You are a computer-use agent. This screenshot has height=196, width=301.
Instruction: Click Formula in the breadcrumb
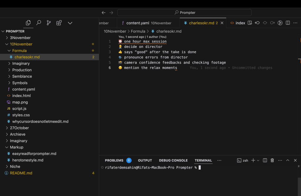tap(138, 31)
